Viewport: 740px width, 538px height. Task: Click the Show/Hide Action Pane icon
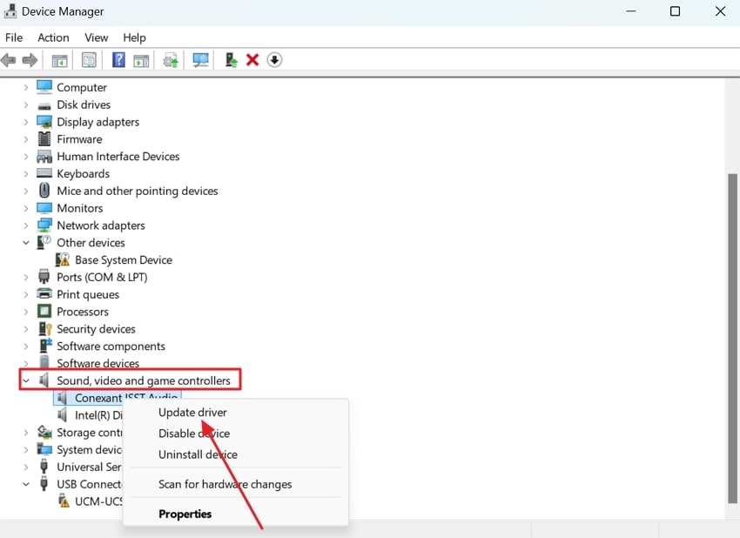141,60
